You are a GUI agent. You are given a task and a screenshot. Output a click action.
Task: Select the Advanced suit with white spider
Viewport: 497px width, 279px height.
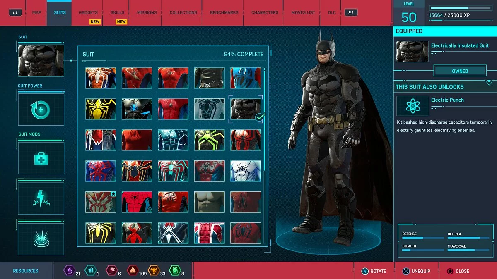(x=101, y=78)
